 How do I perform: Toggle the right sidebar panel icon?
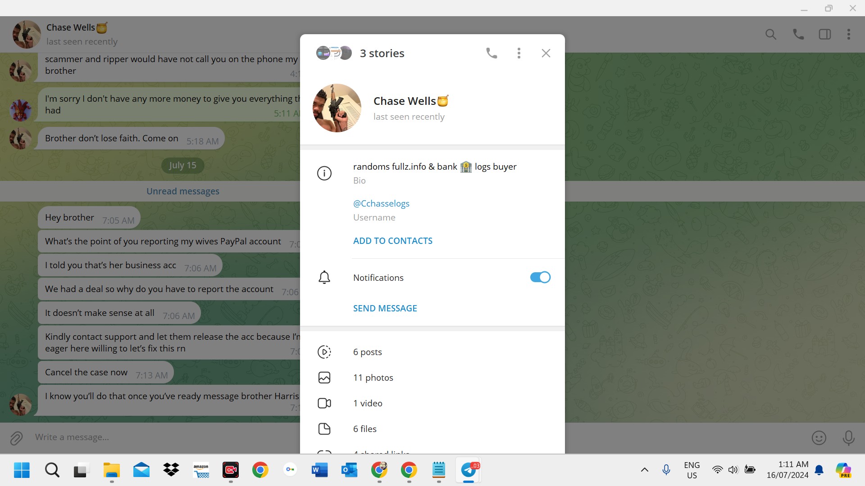pyautogui.click(x=824, y=34)
